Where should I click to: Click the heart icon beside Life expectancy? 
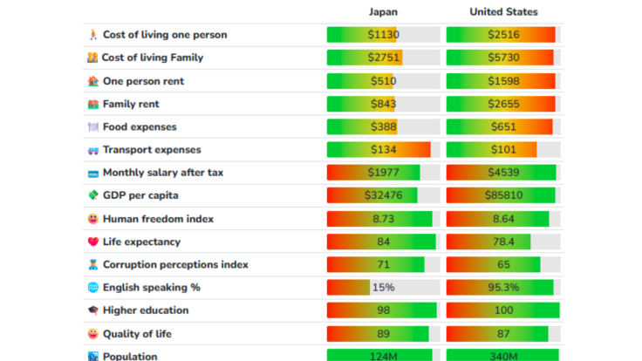[92, 242]
